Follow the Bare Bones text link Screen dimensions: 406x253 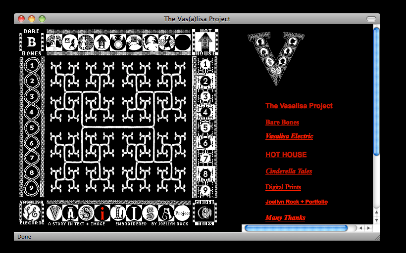pos(282,122)
